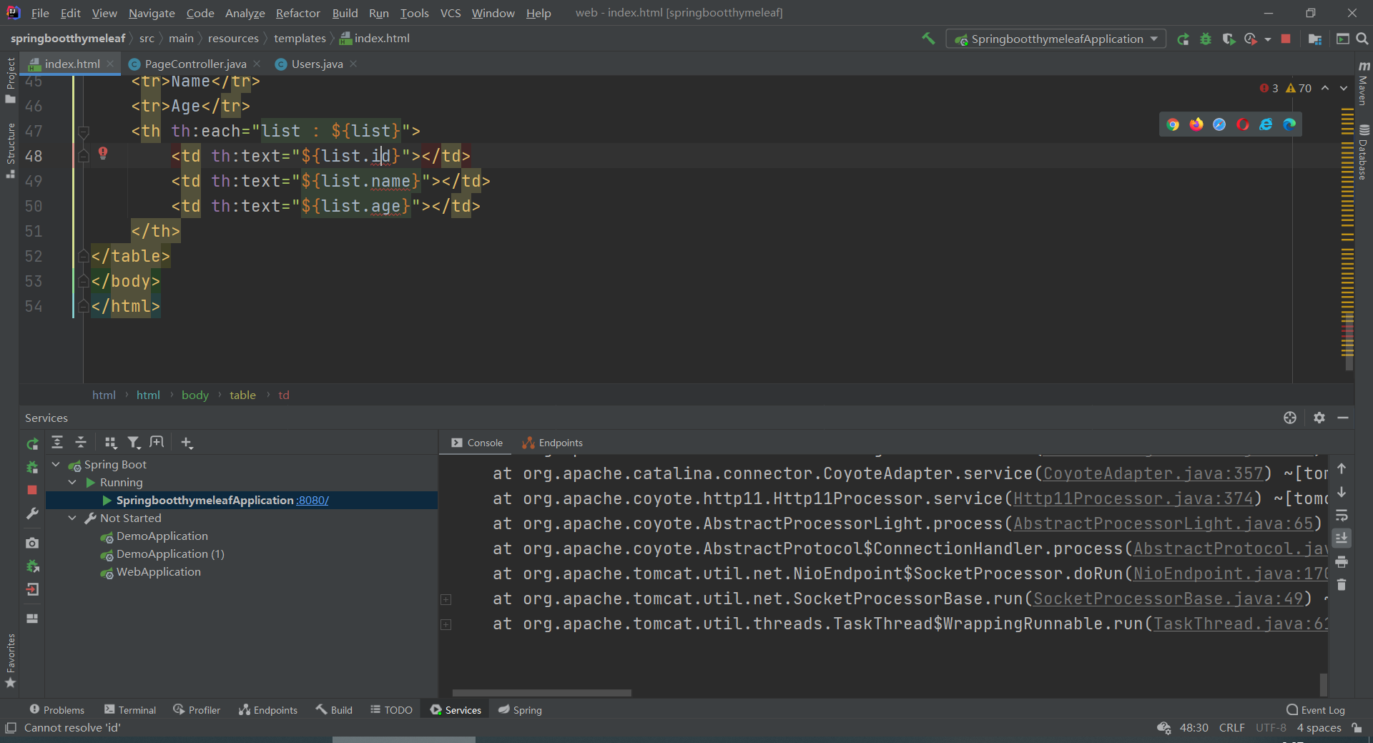Expand folded stack frames at SocketProcessorBase line
The image size is (1373, 743).
coord(446,599)
